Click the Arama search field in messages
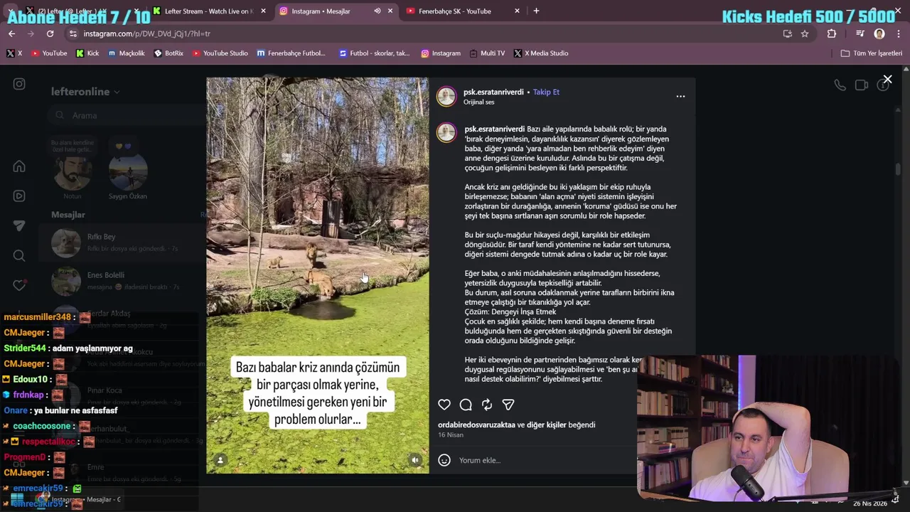 coord(128,115)
